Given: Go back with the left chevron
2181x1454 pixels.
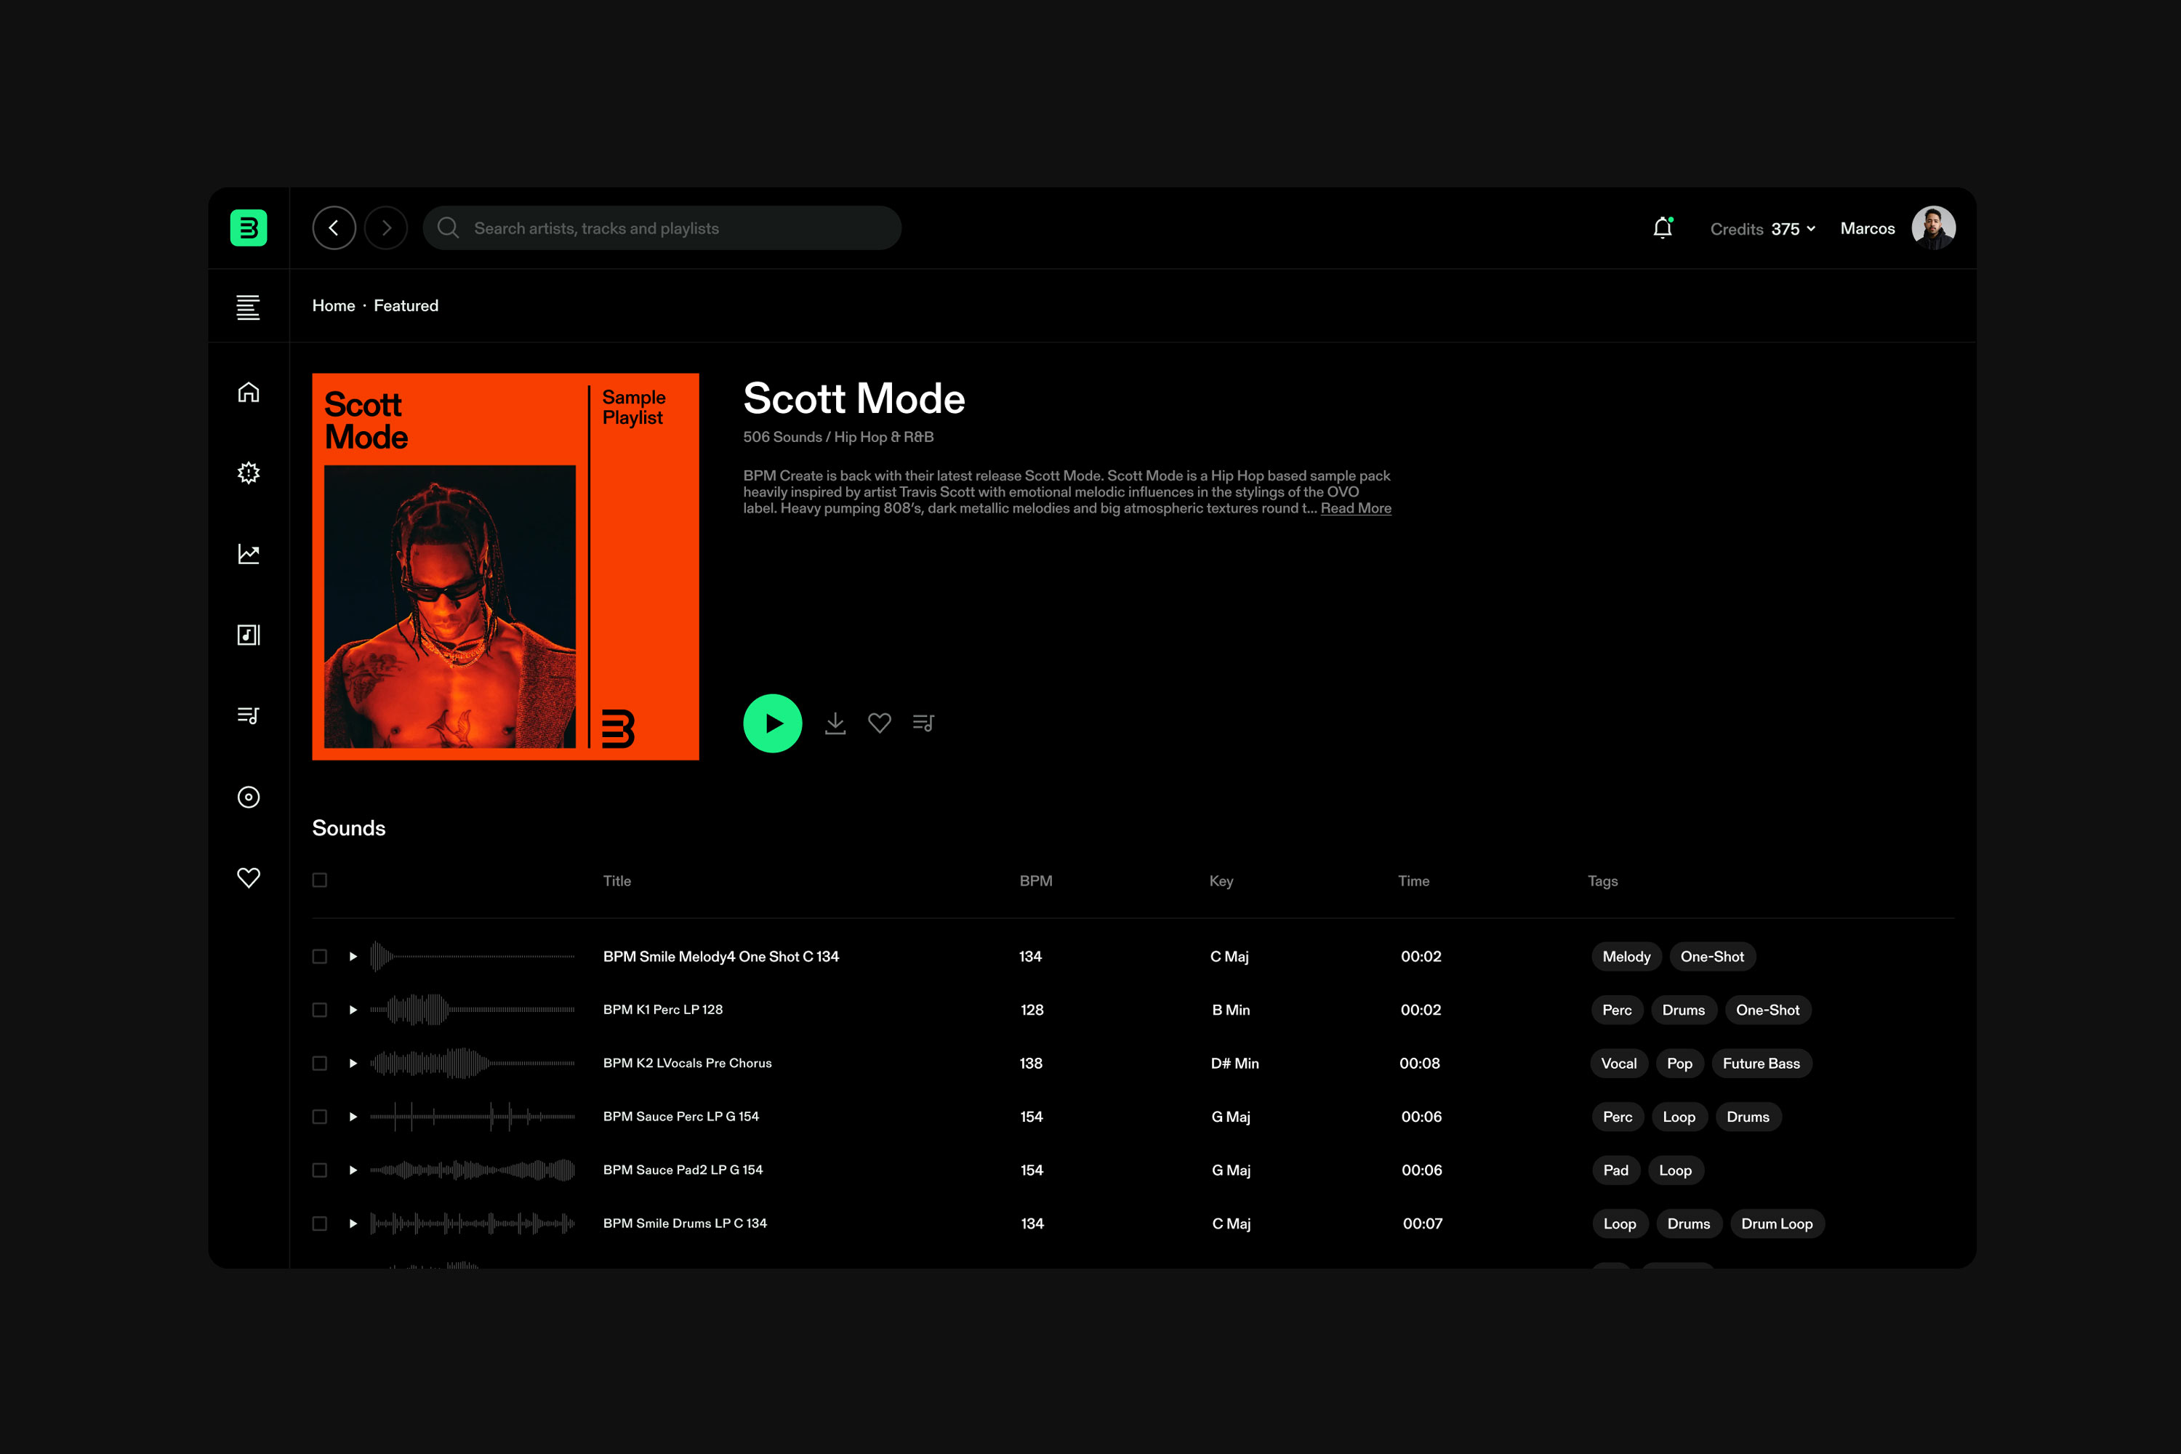Looking at the screenshot, I should pyautogui.click(x=334, y=228).
